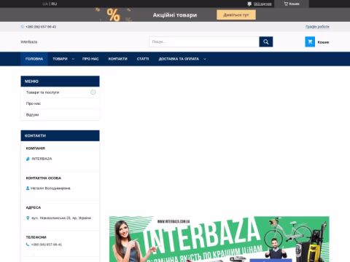Open Статті navigation item
The height and width of the screenshot is (262, 350).
143,59
